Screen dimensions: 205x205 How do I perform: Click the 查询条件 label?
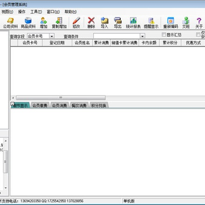pos(71,36)
